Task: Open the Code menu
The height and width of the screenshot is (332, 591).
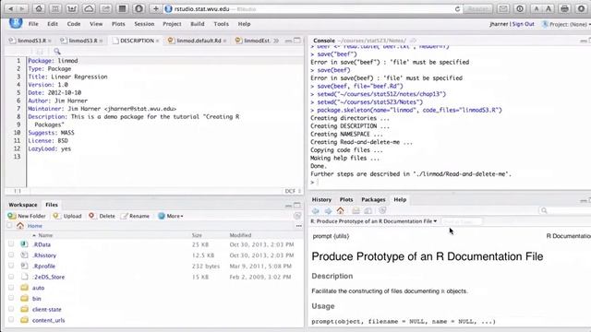Action: pyautogui.click(x=74, y=24)
